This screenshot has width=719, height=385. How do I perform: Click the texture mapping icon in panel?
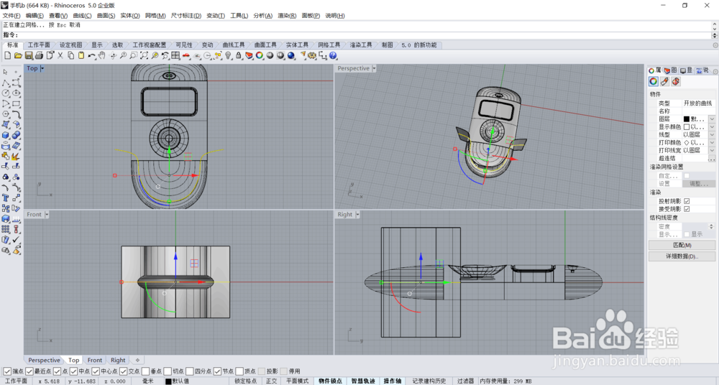click(x=675, y=81)
